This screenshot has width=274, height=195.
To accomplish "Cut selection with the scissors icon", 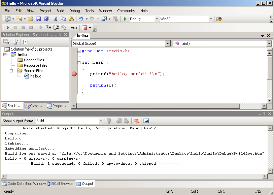I will [56, 19].
